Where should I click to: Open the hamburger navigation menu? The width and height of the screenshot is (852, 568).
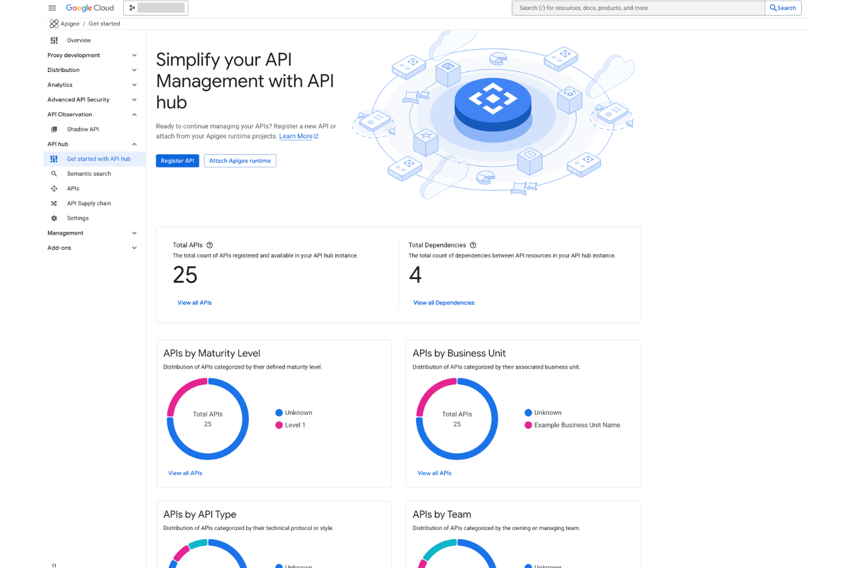tap(52, 8)
